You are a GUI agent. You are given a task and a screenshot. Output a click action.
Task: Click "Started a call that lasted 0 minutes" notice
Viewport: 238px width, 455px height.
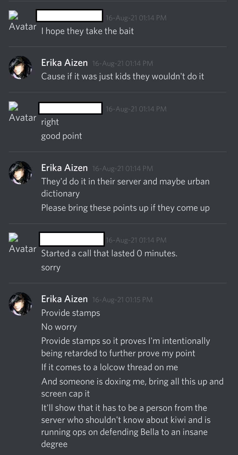109,253
